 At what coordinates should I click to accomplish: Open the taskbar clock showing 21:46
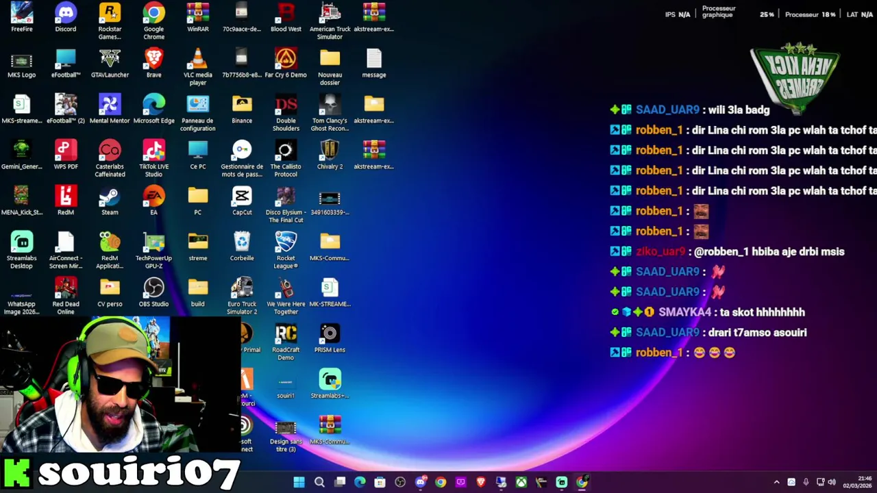pos(857,482)
